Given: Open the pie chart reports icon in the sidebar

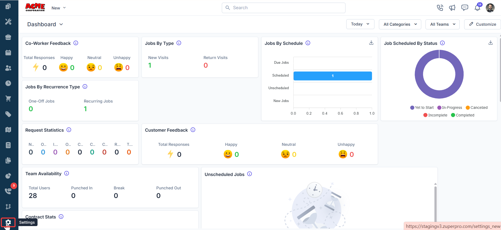Looking at the screenshot, I should click(x=8, y=176).
